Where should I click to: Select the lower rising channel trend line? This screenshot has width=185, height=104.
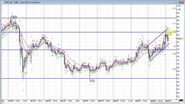(159, 52)
